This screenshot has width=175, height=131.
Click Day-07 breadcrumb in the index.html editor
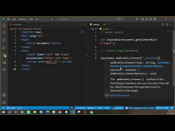(13, 29)
